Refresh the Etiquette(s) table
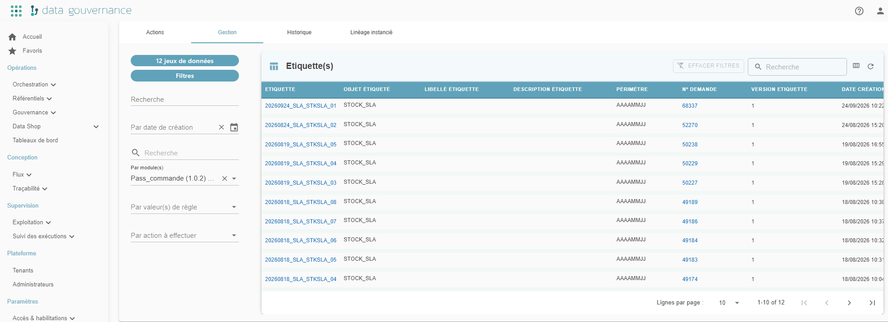 (870, 66)
